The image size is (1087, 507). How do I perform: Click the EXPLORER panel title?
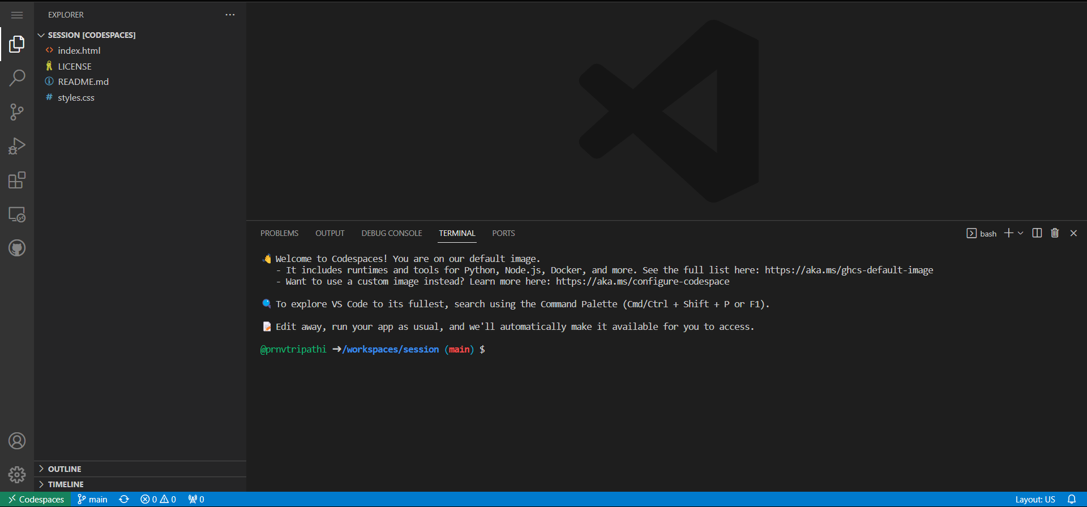click(x=66, y=15)
